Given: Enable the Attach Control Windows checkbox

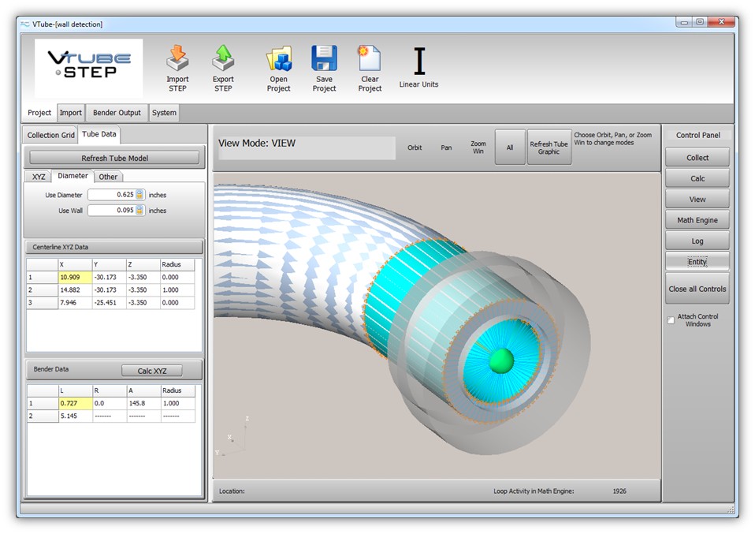Looking at the screenshot, I should click(671, 320).
